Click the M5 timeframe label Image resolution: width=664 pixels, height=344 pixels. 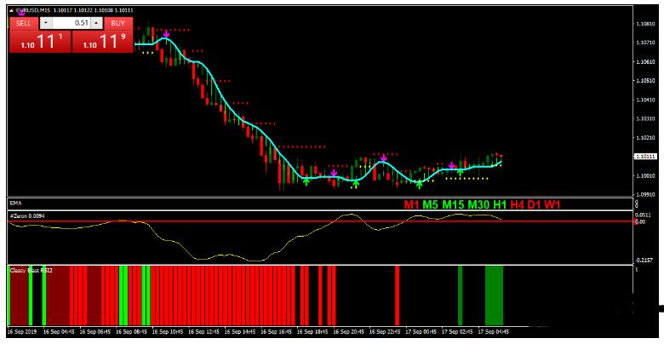(x=430, y=205)
